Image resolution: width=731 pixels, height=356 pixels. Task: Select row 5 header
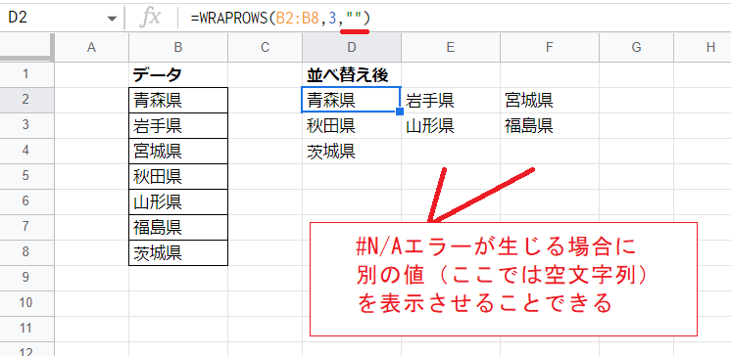[x=27, y=176]
